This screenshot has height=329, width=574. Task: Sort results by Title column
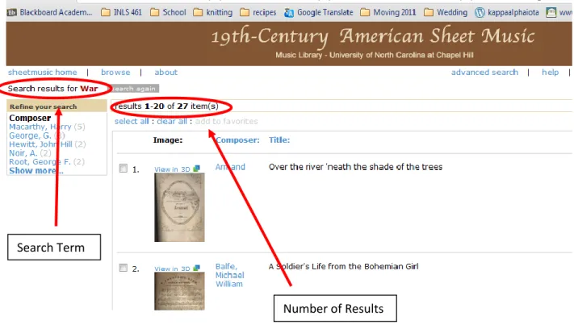pos(279,140)
